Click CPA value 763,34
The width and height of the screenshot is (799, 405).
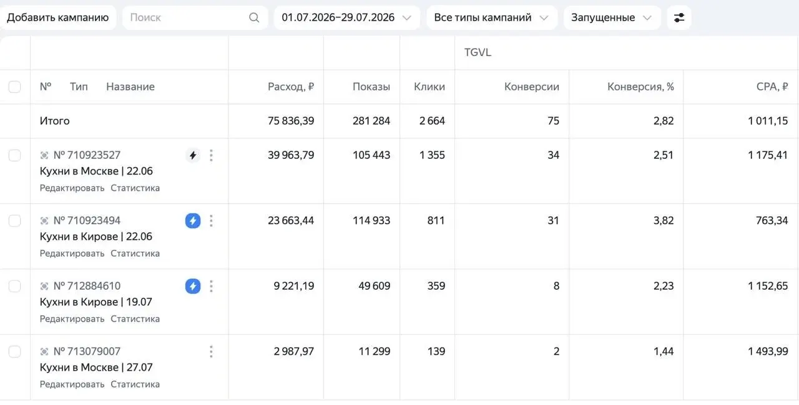(x=772, y=221)
